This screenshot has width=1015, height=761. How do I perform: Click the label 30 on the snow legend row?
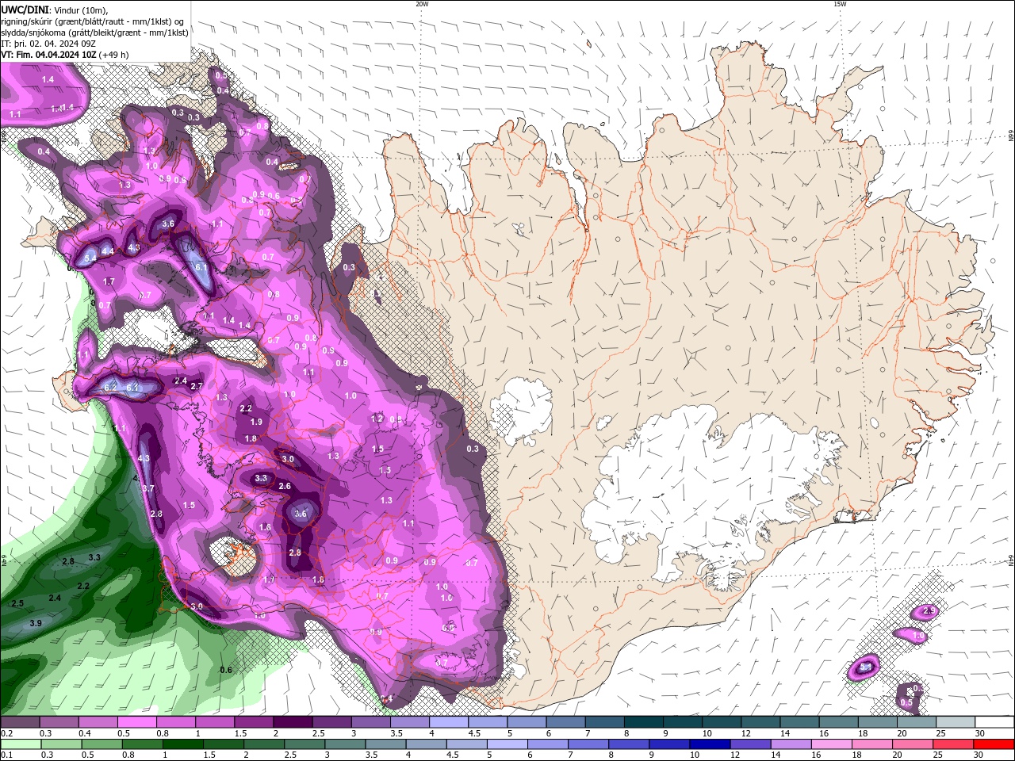pyautogui.click(x=980, y=733)
